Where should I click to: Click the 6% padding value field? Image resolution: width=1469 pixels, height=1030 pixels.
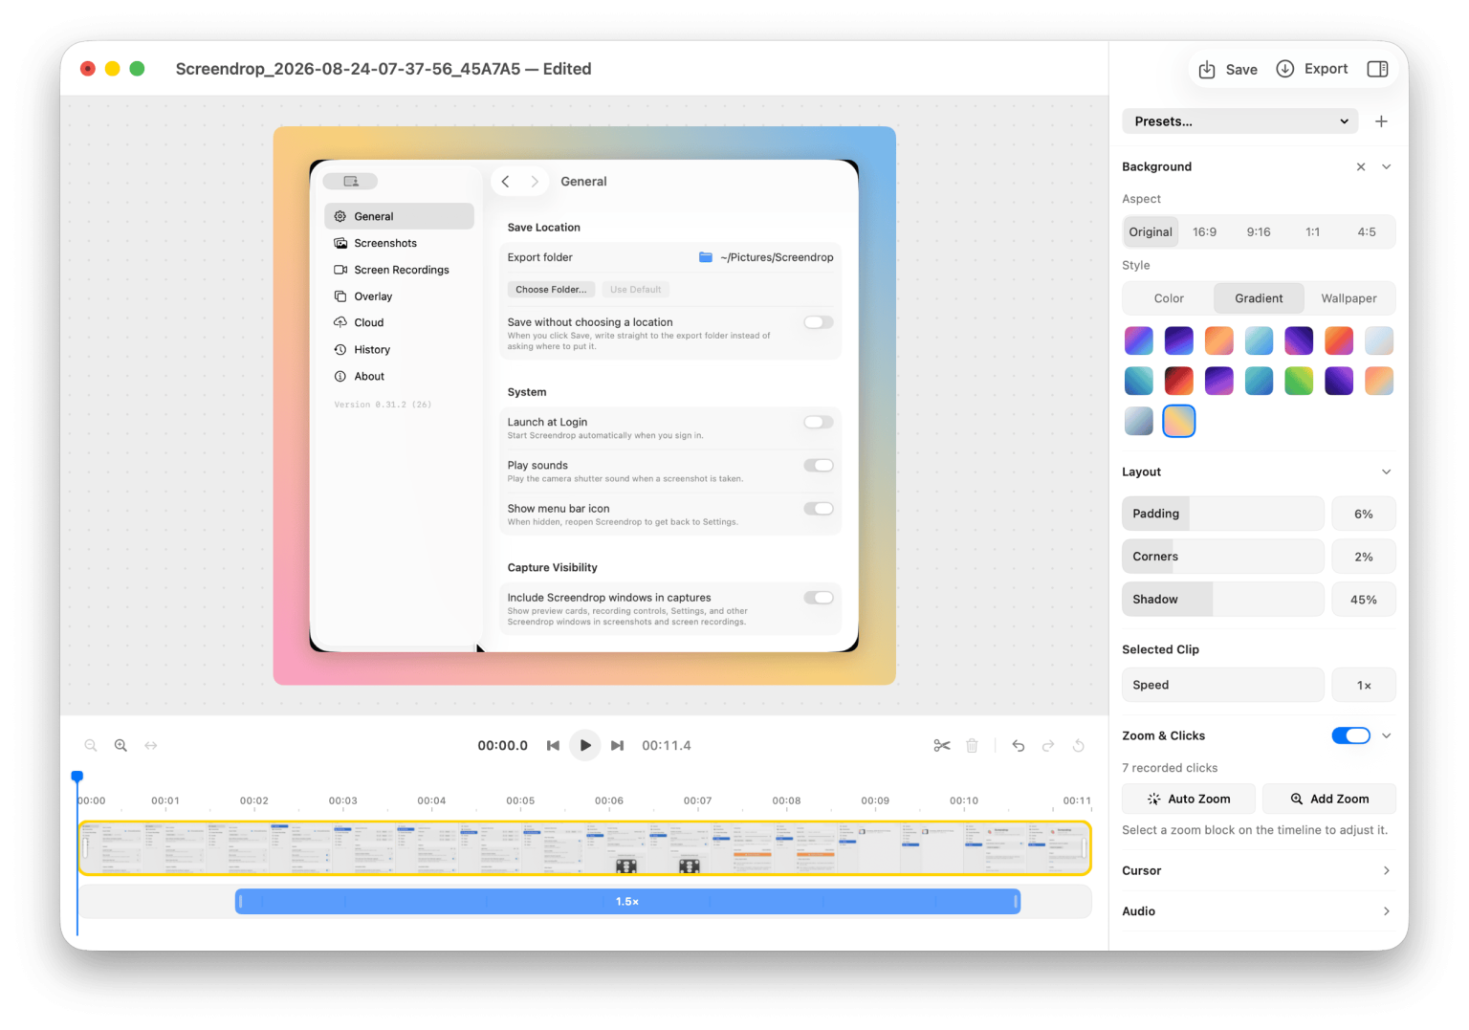click(1364, 514)
